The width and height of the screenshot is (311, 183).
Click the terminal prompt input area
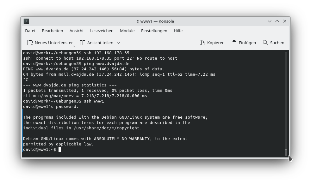pyautogui.click(x=60, y=150)
